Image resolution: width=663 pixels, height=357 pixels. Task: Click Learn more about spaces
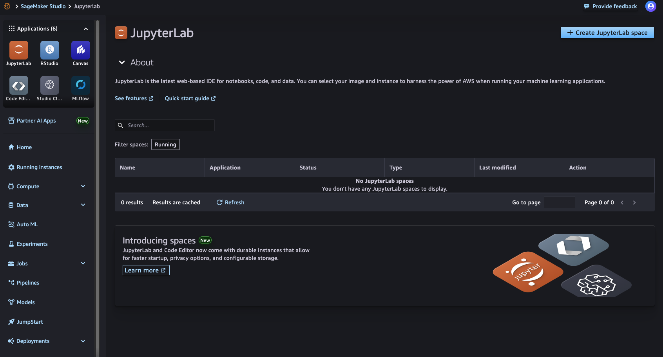(146, 270)
